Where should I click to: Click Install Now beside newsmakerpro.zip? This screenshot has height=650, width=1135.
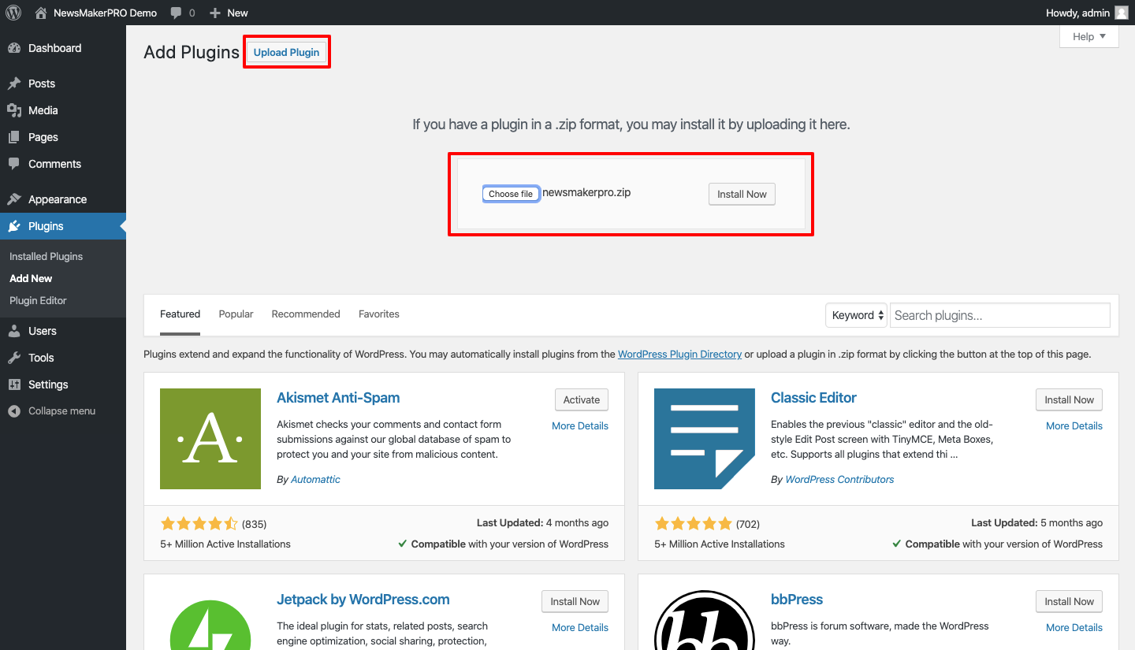742,194
